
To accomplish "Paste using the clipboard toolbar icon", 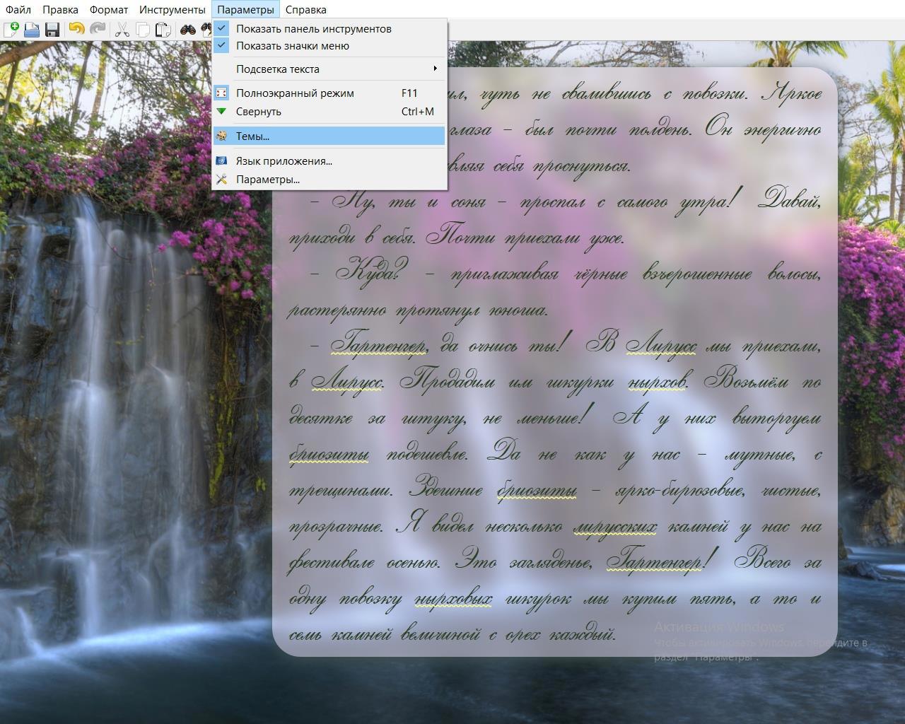I will click(163, 30).
